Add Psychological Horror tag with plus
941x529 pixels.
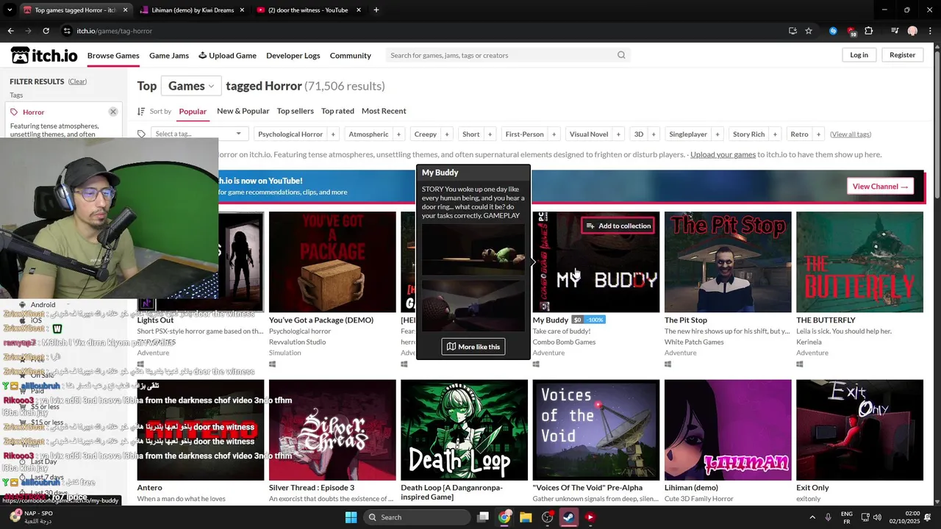pyautogui.click(x=333, y=134)
